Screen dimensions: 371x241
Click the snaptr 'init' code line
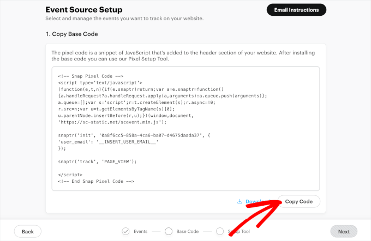coord(134,135)
